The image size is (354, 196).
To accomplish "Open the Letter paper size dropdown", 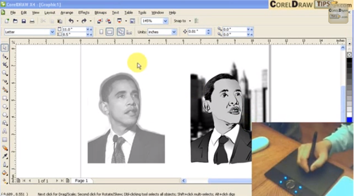I will 52,32.
